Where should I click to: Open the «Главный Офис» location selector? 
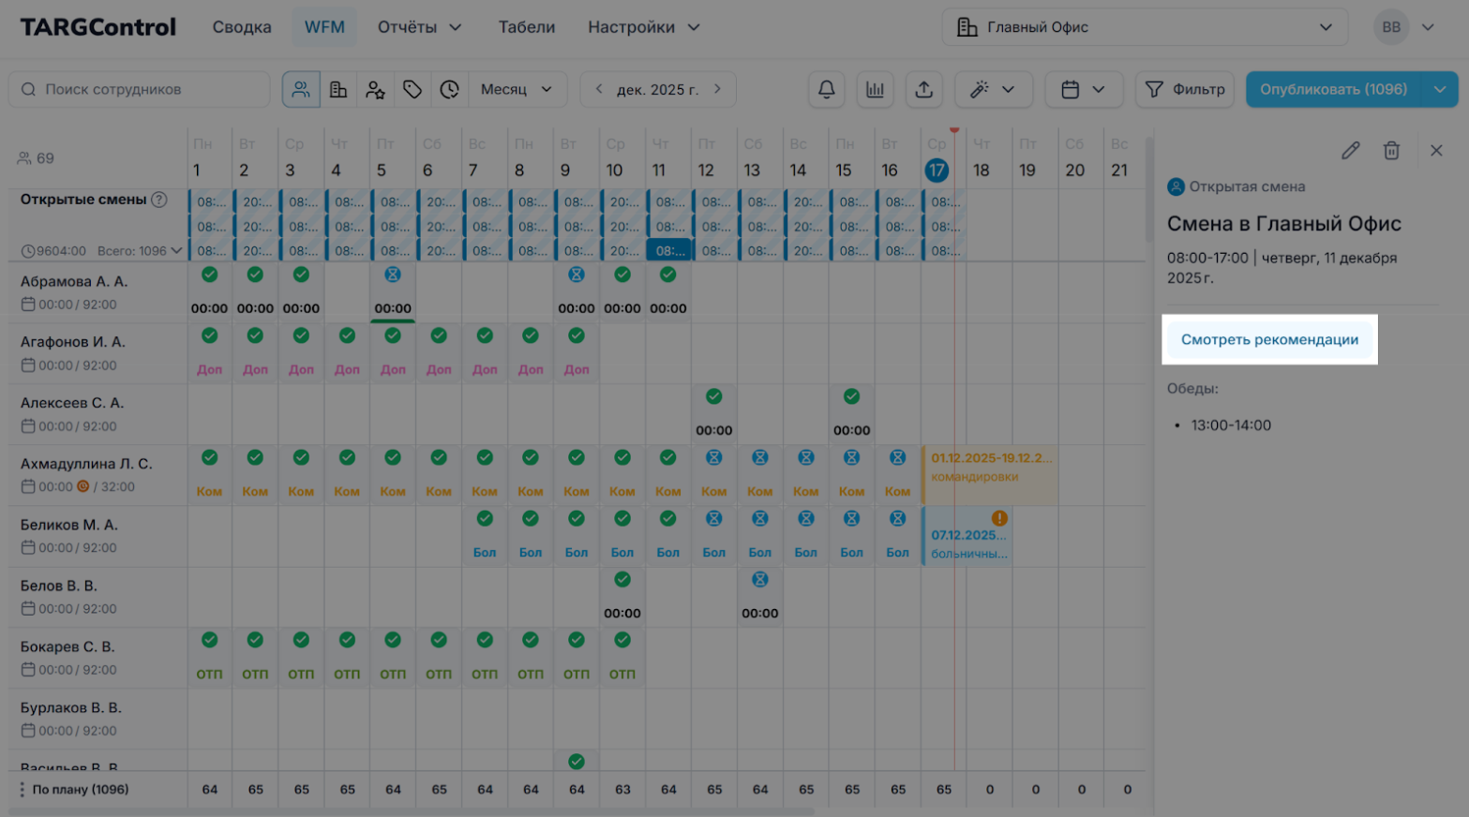[1144, 27]
